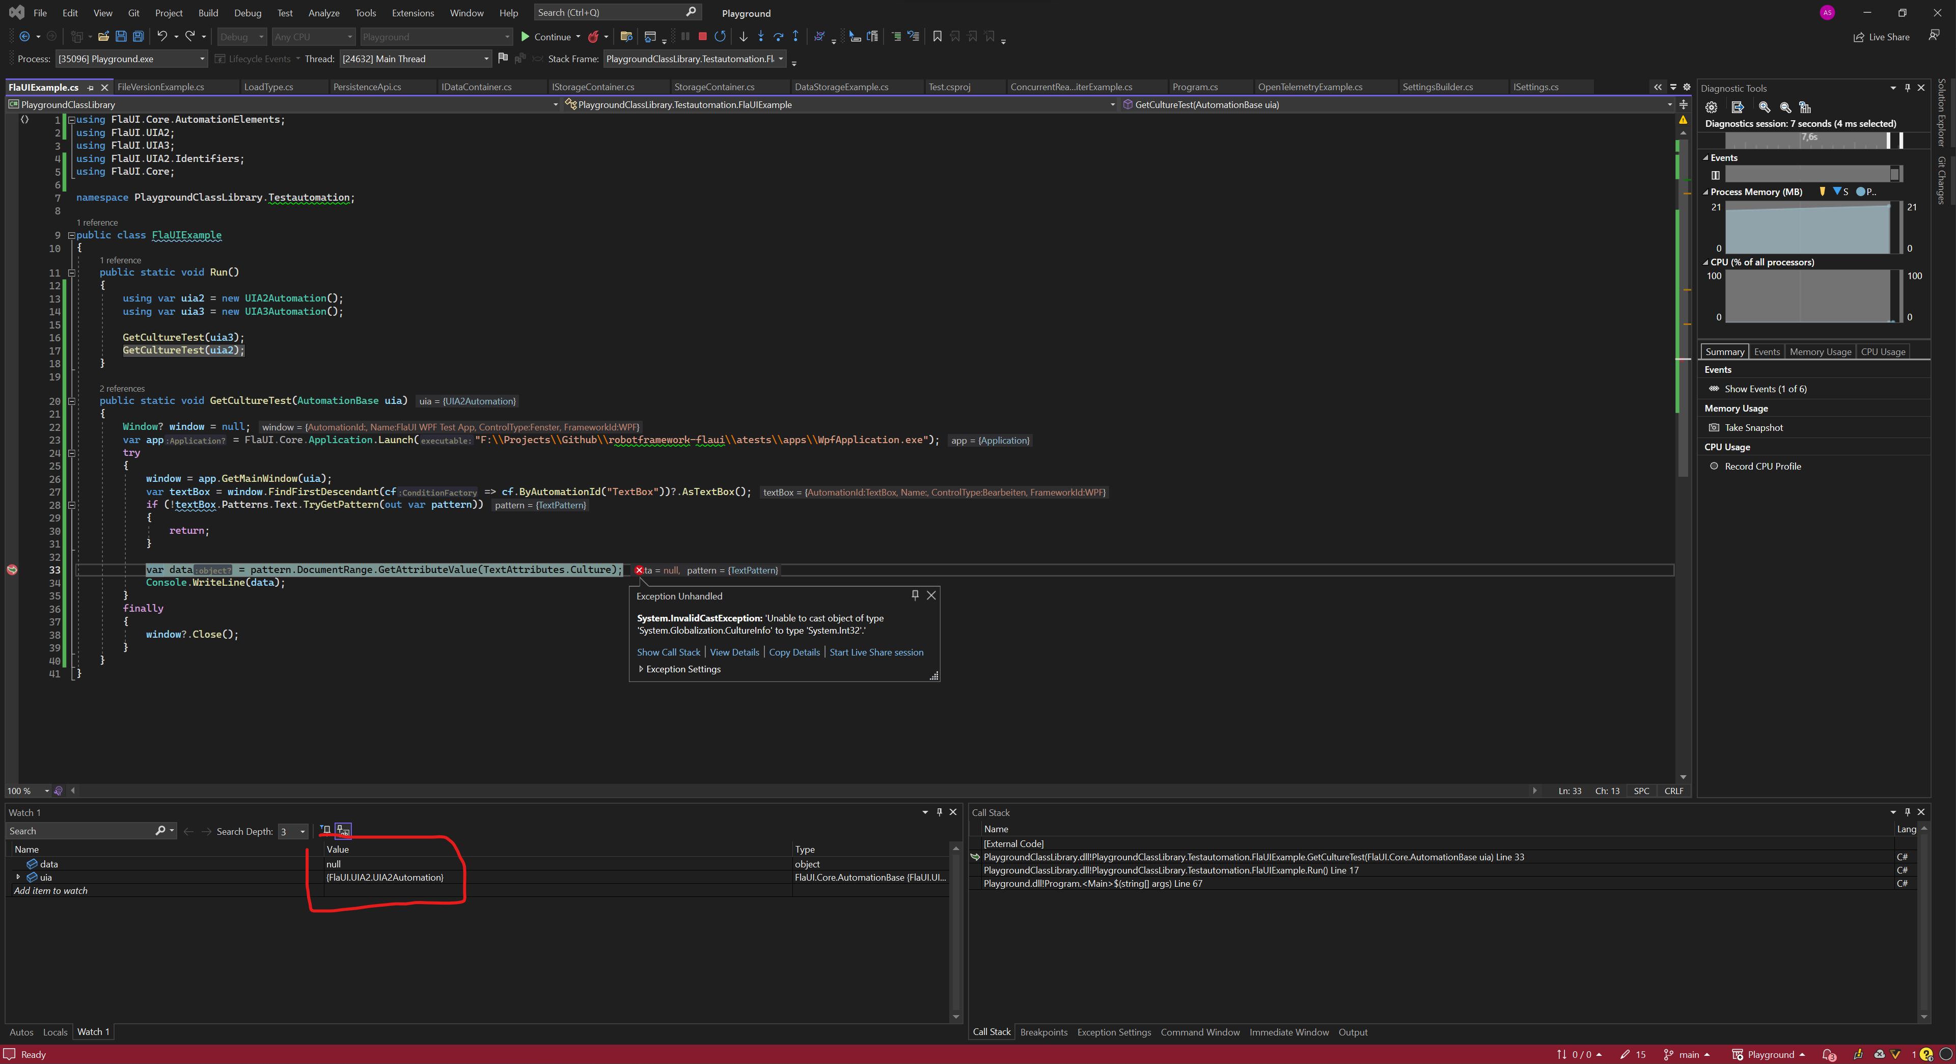The width and height of the screenshot is (1956, 1064).
Task: Open the Debug menu
Action: point(247,12)
